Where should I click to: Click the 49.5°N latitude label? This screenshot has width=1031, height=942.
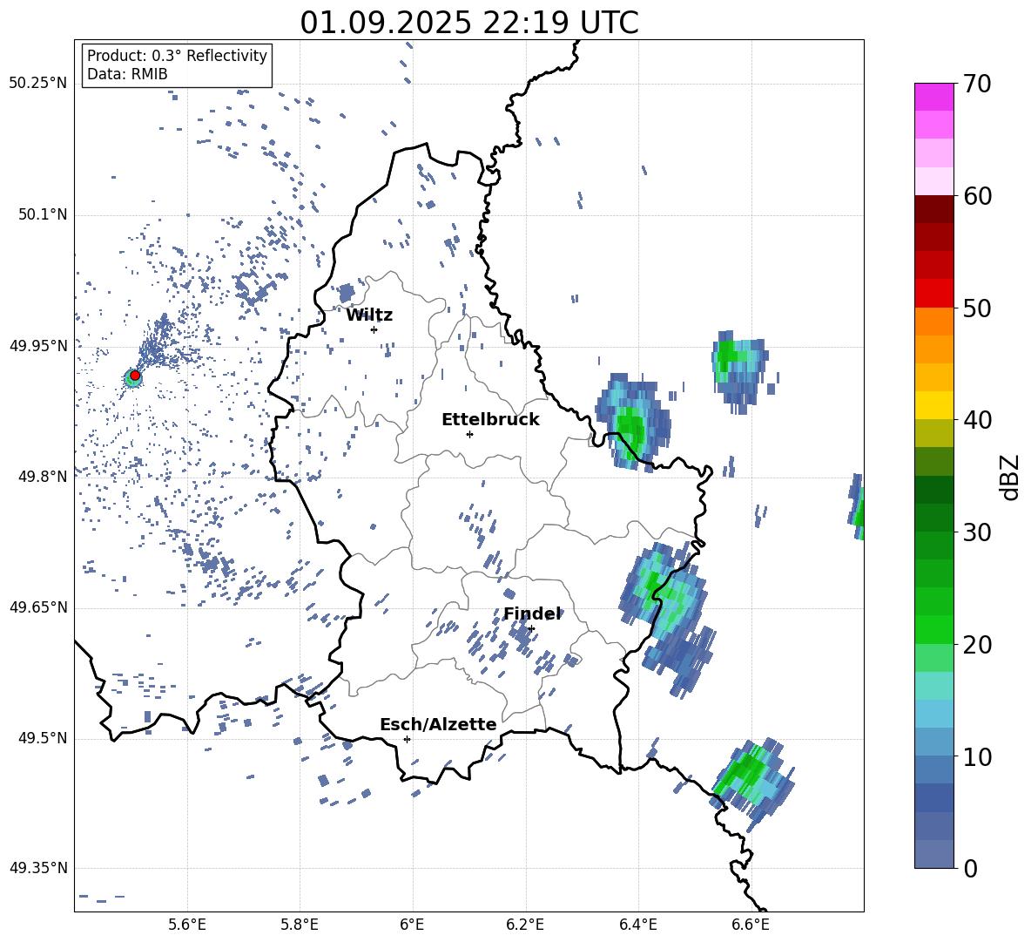[x=43, y=737]
